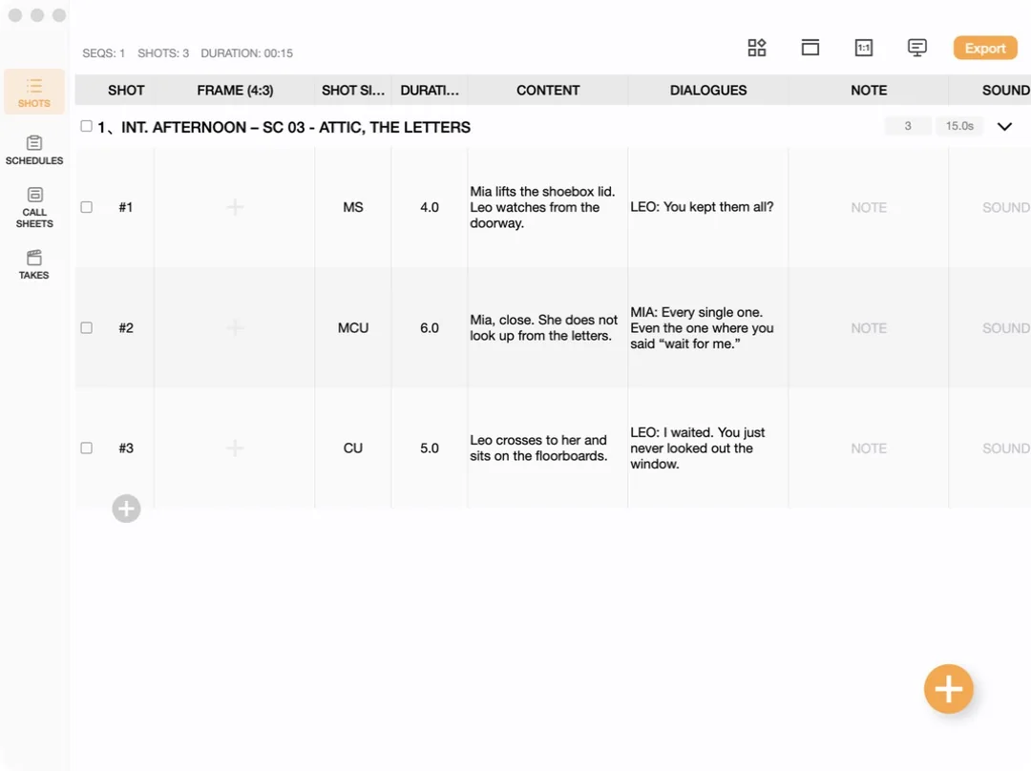
Task: Edit the 4.0 duration of shot #1
Action: point(430,207)
